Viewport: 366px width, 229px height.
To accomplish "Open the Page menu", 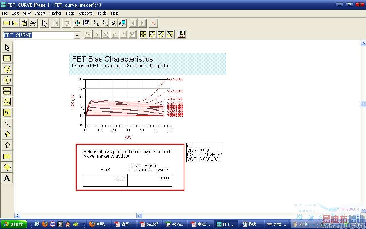I will click(70, 13).
